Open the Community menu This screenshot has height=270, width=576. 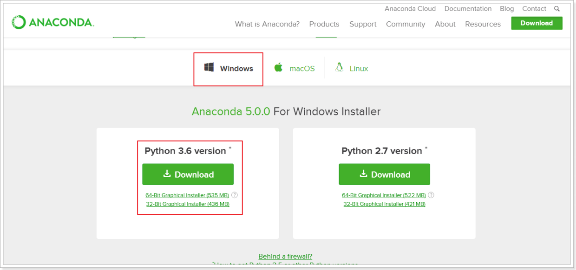[406, 24]
